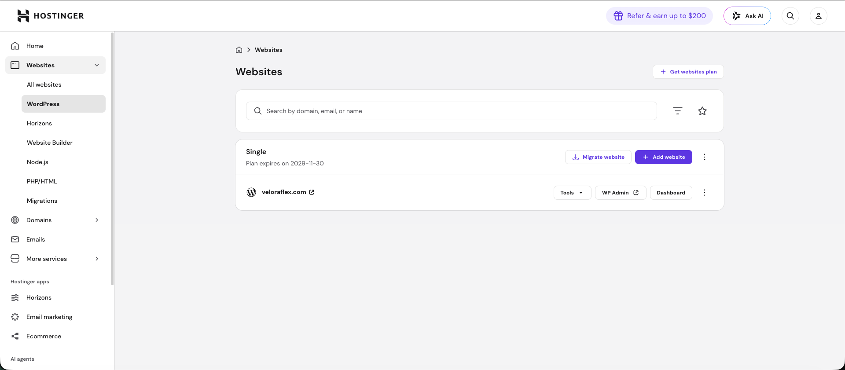Focus the search by domain field
Viewport: 845px width, 370px height.
451,111
